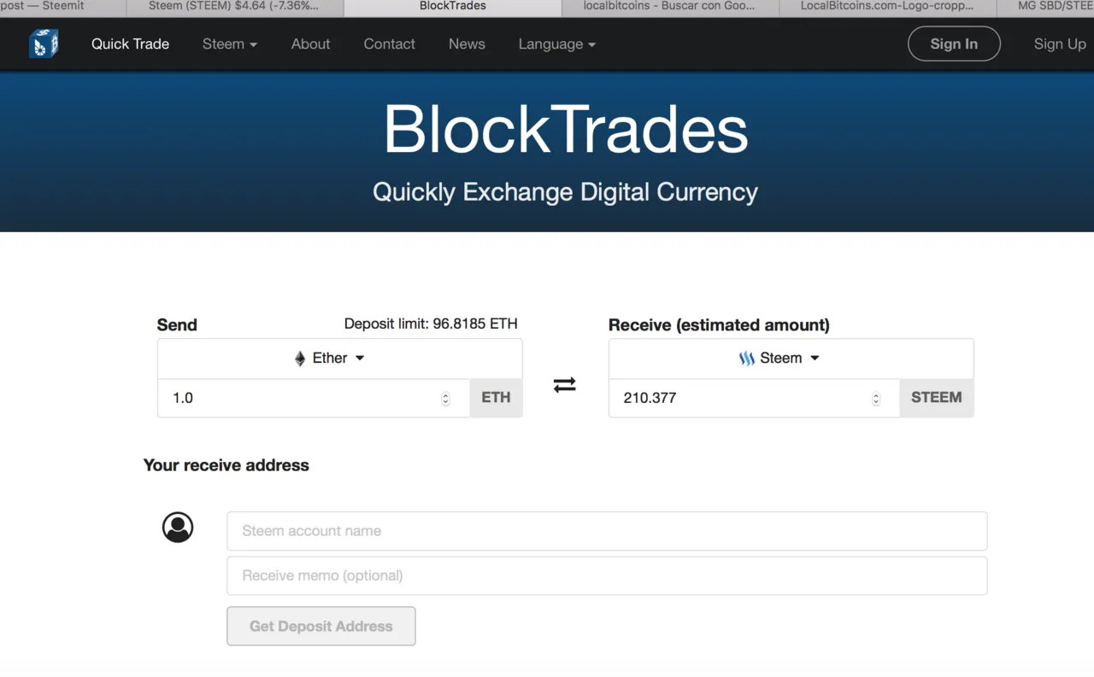
Task: Adjust the ETH send amount stepper
Action: [x=445, y=399]
